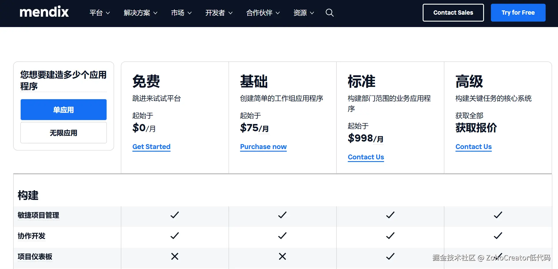The image size is (558, 269).
Task: Click the 敏捷项目管理 checkmark under 免费
Action: point(174,215)
